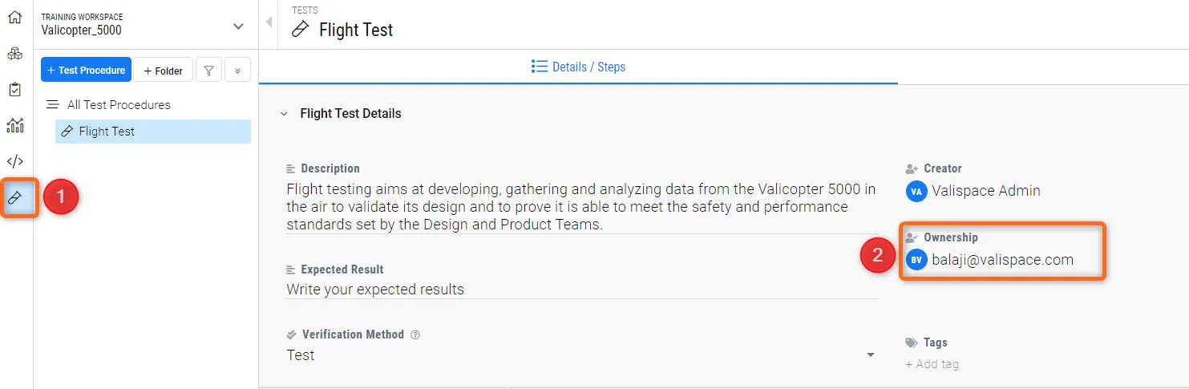Open the Components module cubes icon
This screenshot has height=389, width=1189.
coord(14,54)
